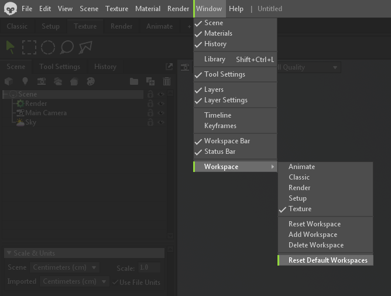
Task: Open the Scene units dropdown
Action: pos(64,267)
